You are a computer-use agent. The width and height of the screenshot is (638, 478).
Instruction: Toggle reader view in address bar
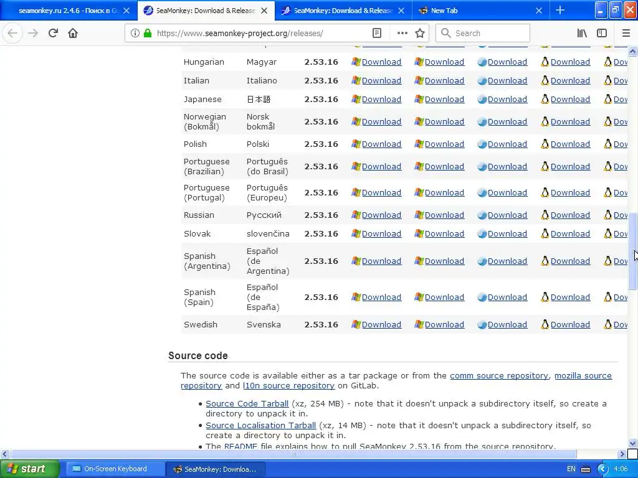(x=377, y=34)
